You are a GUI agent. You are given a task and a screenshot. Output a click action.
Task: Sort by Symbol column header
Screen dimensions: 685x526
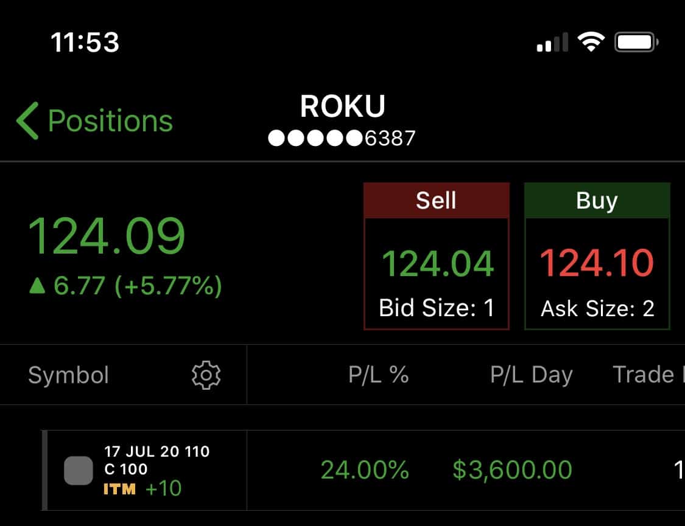pyautogui.click(x=69, y=375)
